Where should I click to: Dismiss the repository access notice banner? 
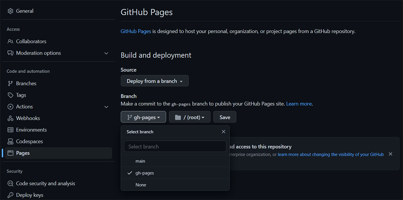point(390,154)
